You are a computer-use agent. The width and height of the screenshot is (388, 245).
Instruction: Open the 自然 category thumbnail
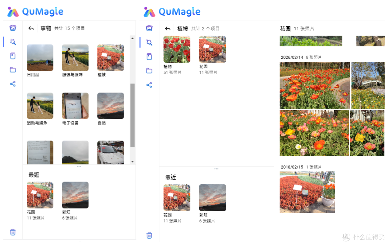click(111, 106)
